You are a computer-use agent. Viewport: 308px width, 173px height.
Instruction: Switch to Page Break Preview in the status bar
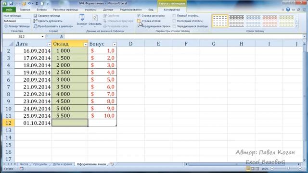(x=257, y=169)
